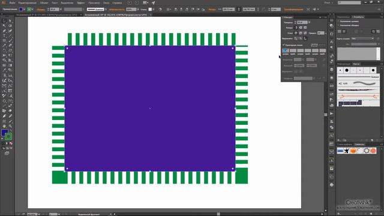Open the Файл menu
The image size is (384, 216).
coord(12,2)
